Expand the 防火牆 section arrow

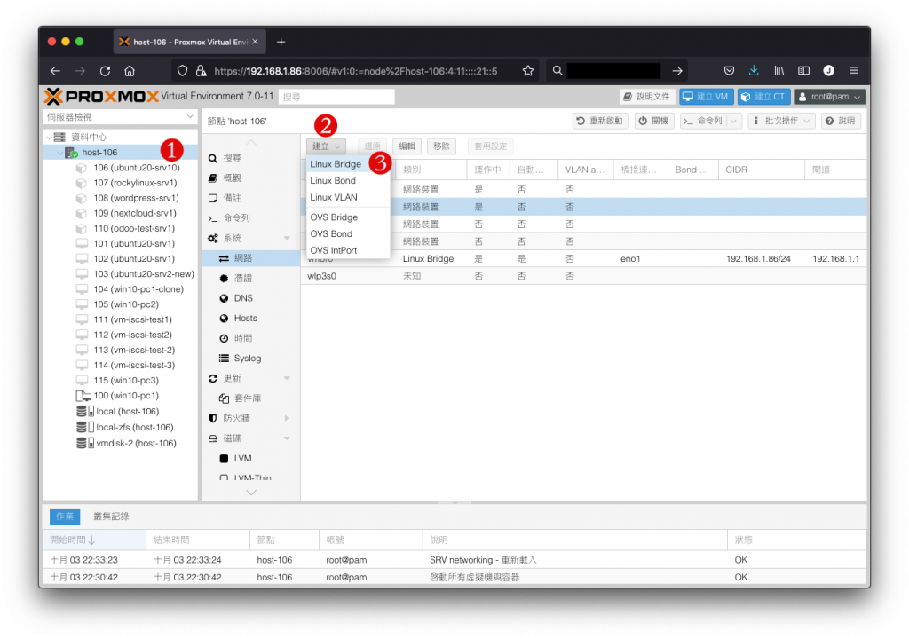[x=287, y=419]
